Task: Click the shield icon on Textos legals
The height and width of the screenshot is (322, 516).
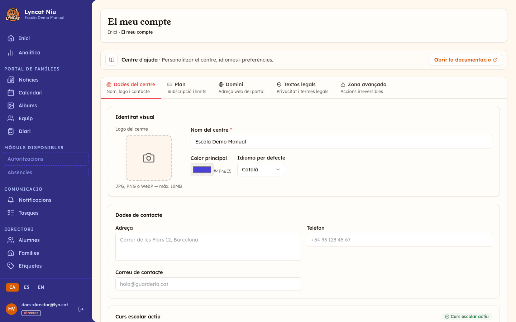Action: click(279, 84)
